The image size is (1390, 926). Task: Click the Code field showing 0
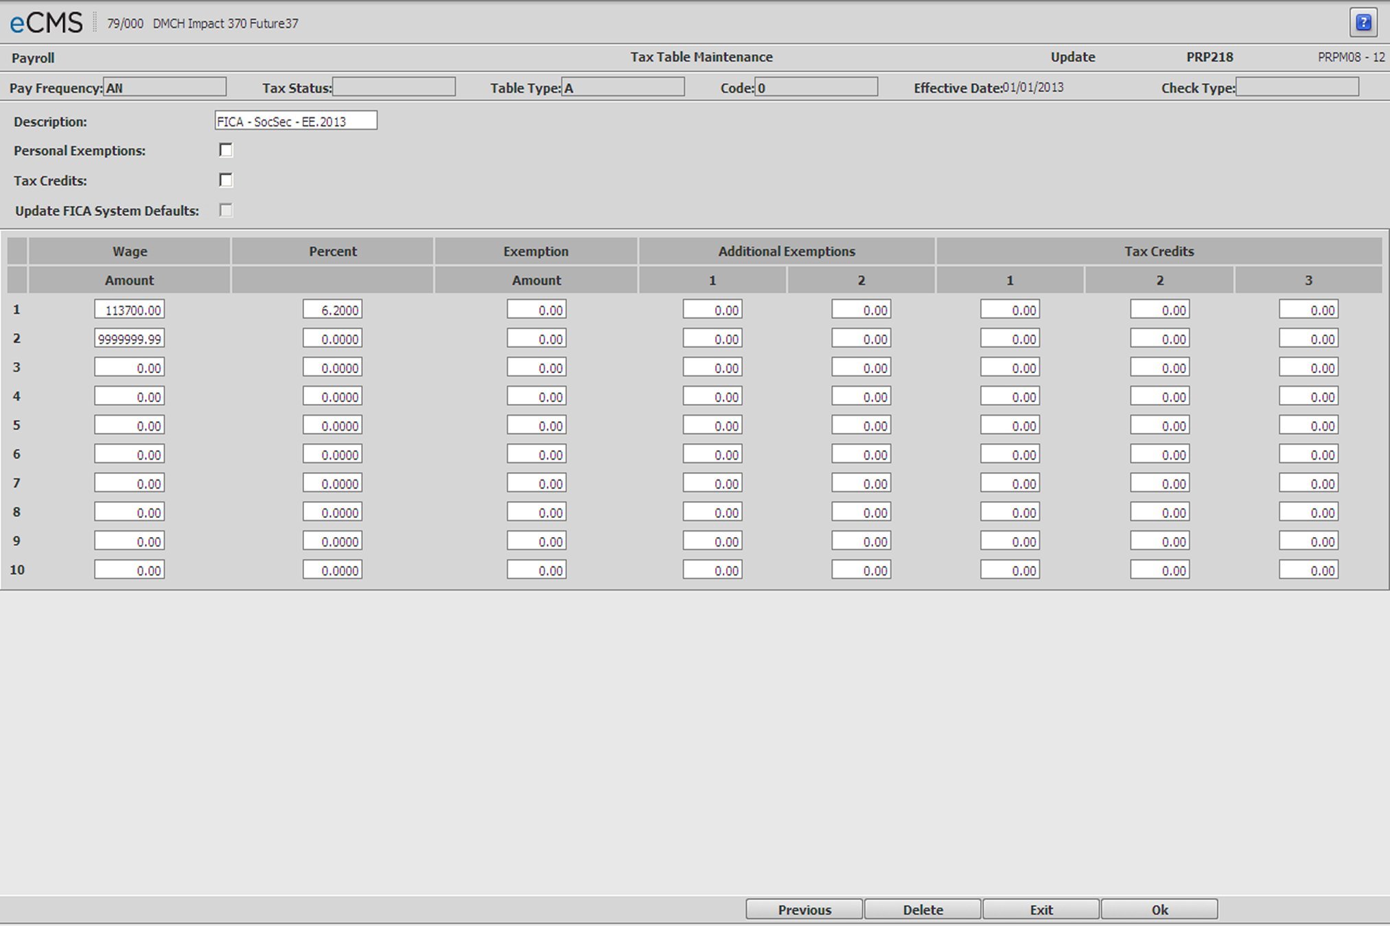coord(817,87)
